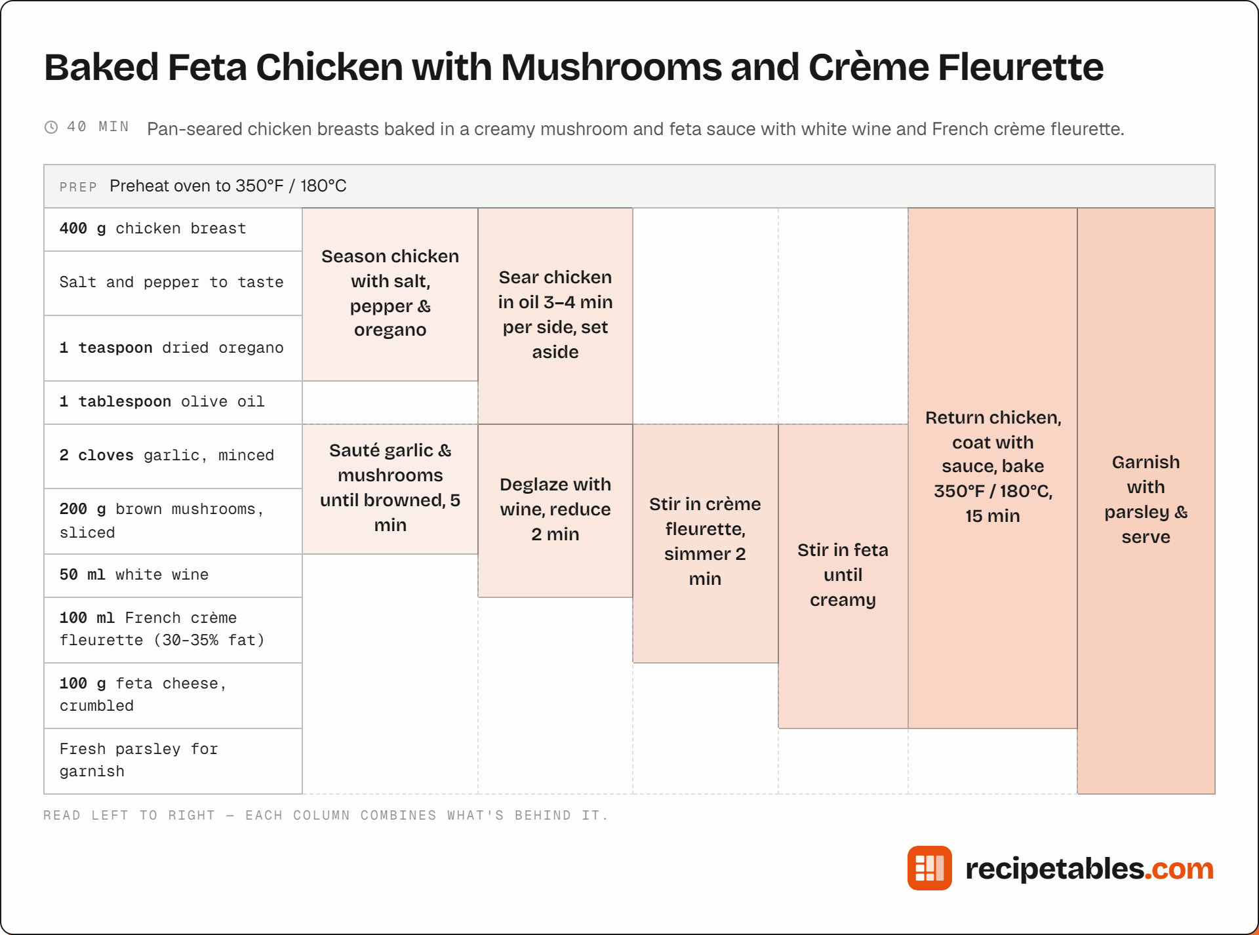This screenshot has width=1259, height=935.
Task: Click the recipe title heading
Action: pos(574,67)
